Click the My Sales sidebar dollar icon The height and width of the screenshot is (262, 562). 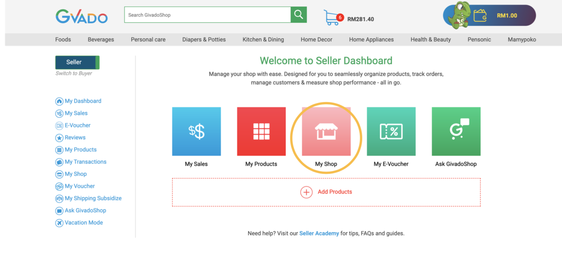point(59,114)
